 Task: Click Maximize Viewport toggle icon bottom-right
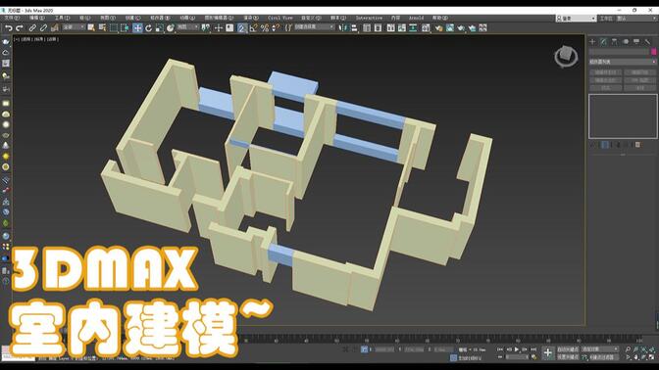(x=652, y=357)
